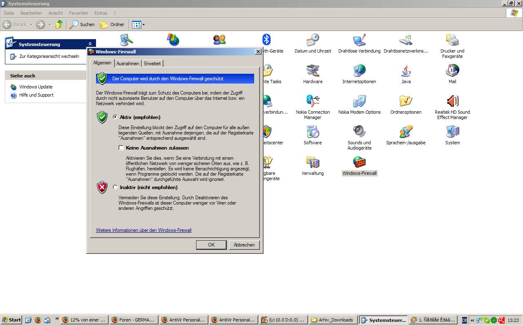The height and width of the screenshot is (326, 523).
Task: Open the Favoriten menu
Action: [x=78, y=13]
